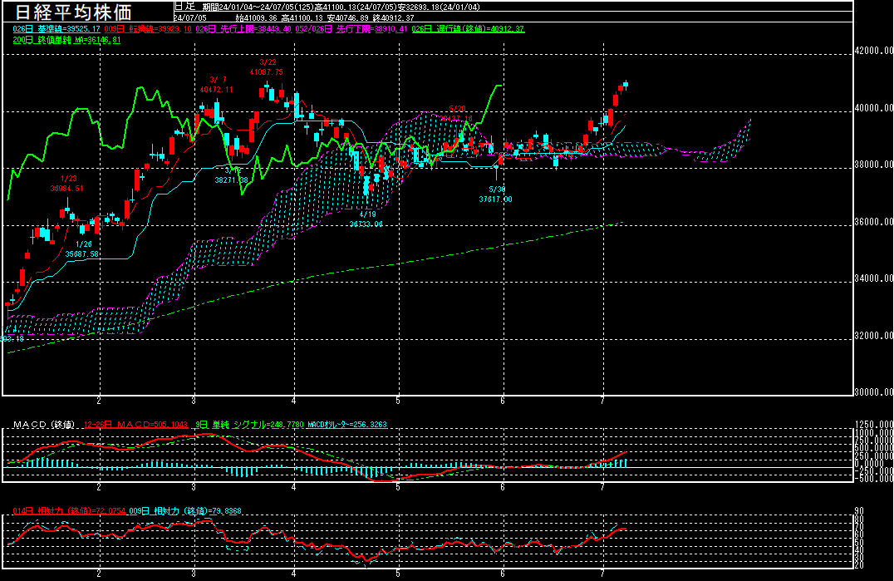The width and height of the screenshot is (894, 581).
Task: Click the 38000.00 price axis label
Action: (x=874, y=165)
